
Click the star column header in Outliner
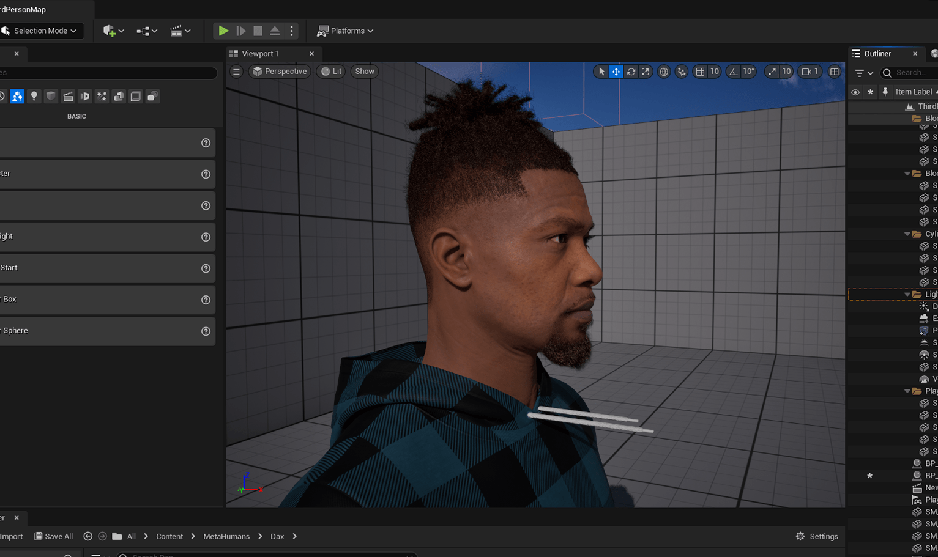click(x=870, y=92)
